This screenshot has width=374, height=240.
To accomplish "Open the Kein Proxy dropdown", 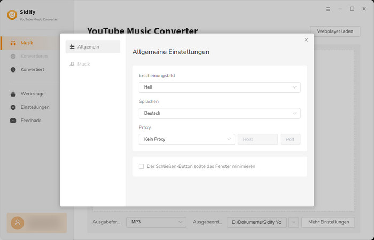I will click(187, 139).
